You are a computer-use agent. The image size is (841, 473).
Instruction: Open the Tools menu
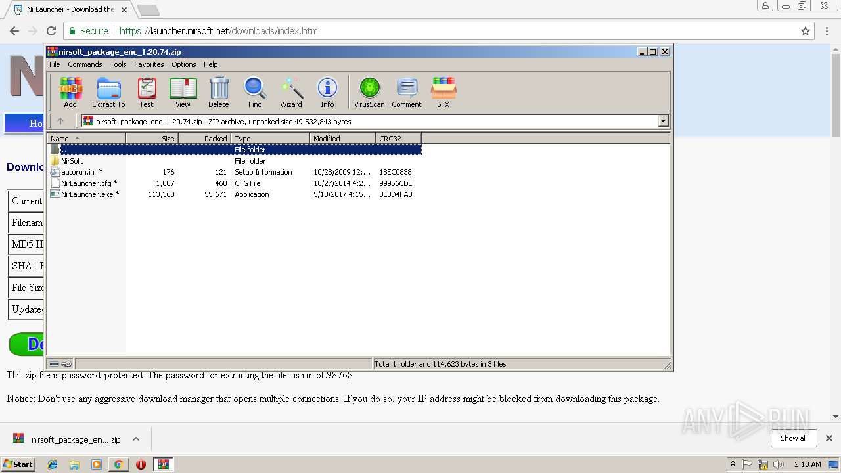[x=118, y=64]
